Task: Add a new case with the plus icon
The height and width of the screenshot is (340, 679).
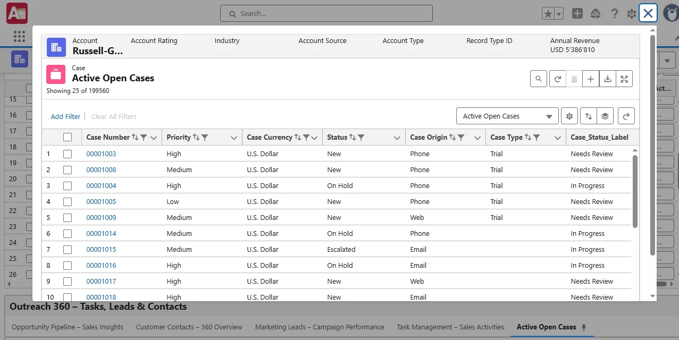Action: [x=591, y=79]
